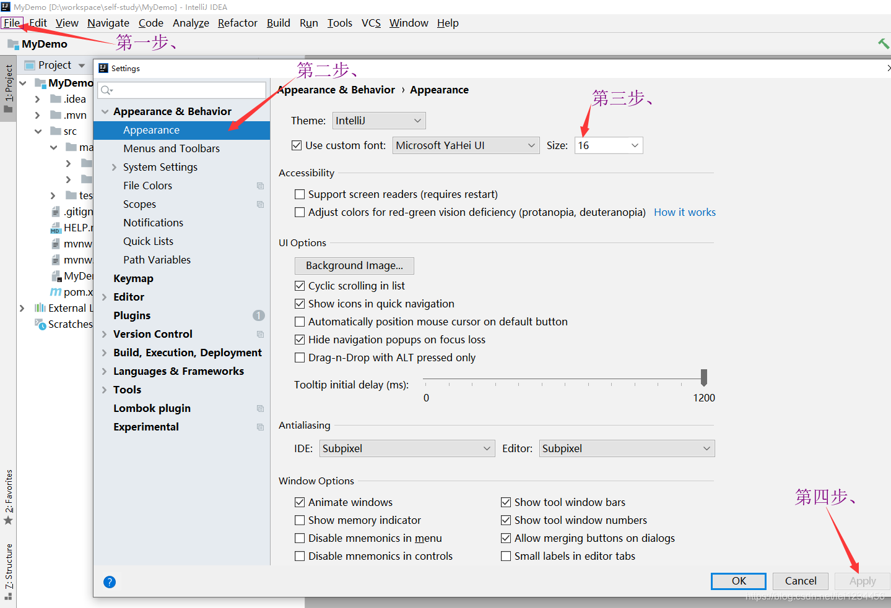Open the IDE antialiasing dropdown
891x608 pixels.
[407, 448]
